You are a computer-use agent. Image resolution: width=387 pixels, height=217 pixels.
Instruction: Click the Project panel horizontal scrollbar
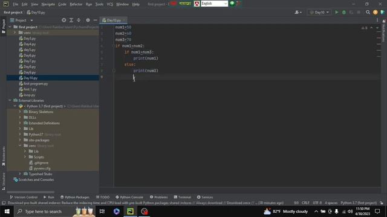(x=31, y=192)
